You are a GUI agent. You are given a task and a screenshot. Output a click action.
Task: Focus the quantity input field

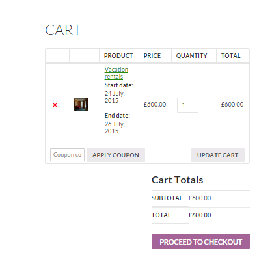pos(187,105)
